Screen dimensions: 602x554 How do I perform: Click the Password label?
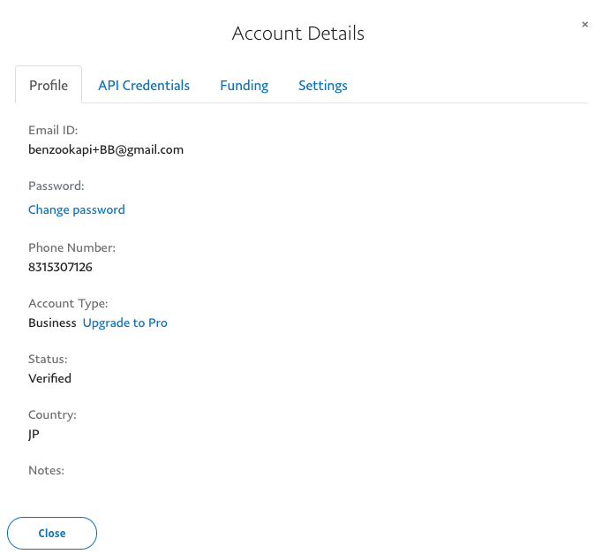click(x=56, y=186)
